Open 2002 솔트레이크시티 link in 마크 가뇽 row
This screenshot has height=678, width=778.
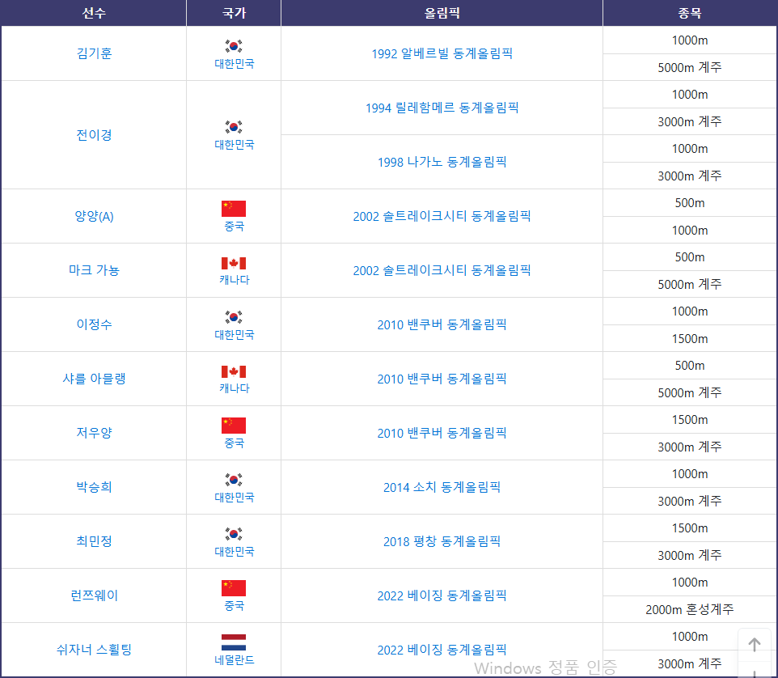tap(442, 270)
